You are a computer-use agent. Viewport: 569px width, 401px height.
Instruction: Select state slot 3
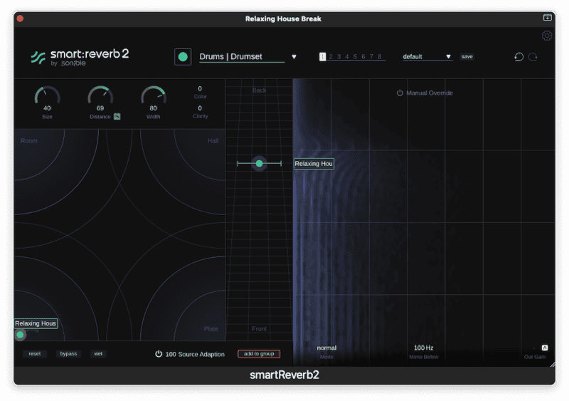[x=339, y=57]
